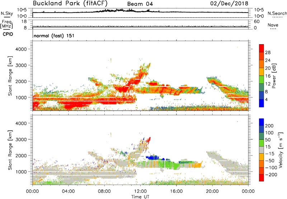Viewport: 287px width, 199px height.
Task: Click the '20:00' time axis tick label
Action: click(x=212, y=191)
